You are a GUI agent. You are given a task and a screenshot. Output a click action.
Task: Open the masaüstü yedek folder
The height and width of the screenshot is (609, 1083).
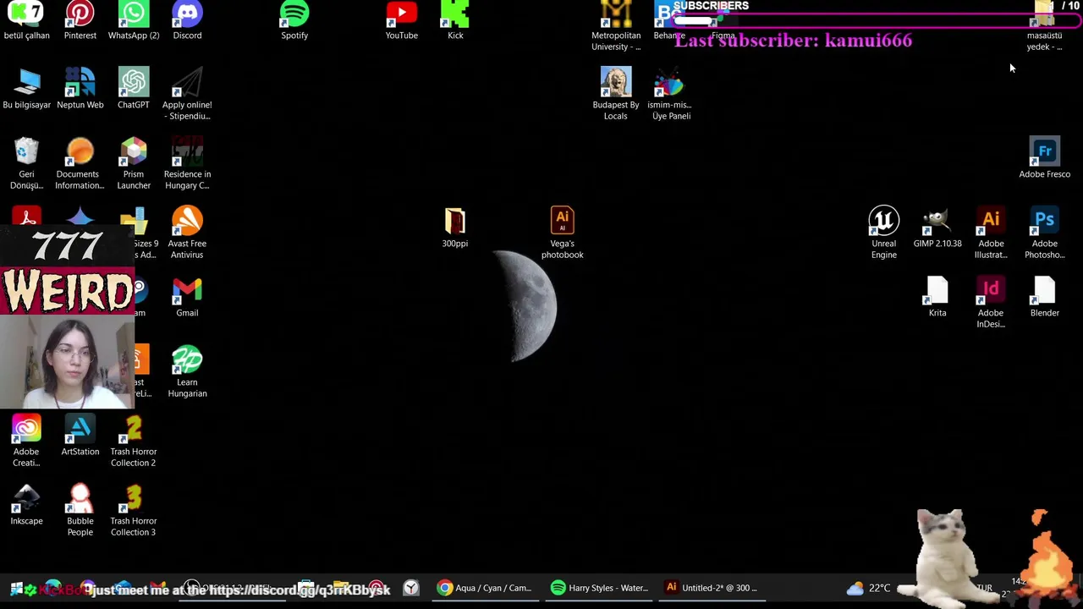tap(1044, 26)
